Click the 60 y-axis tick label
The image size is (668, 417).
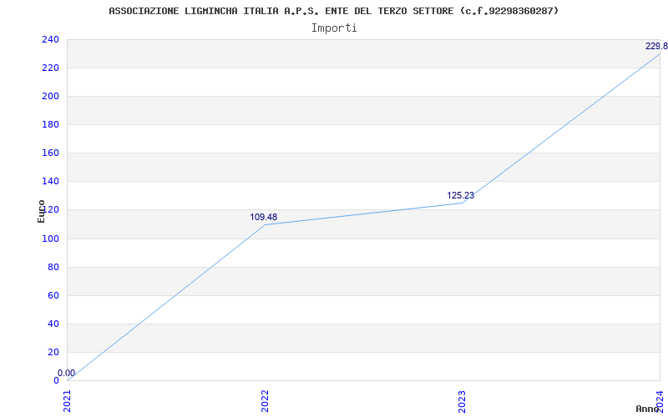(52, 295)
